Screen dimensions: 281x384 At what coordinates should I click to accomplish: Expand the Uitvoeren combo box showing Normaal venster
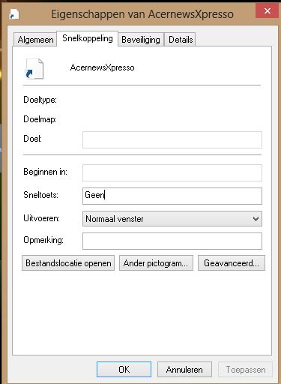click(172, 219)
